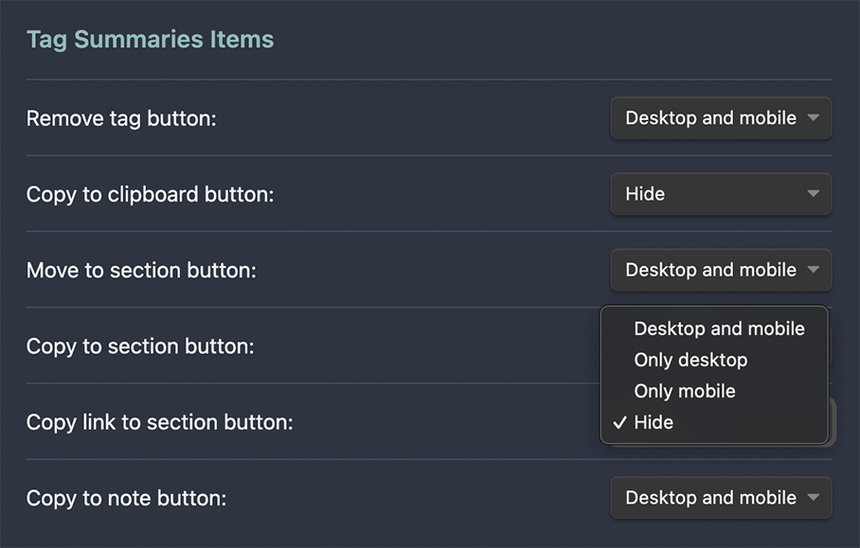
Task: Click the "Move to section button" label
Action: [140, 270]
